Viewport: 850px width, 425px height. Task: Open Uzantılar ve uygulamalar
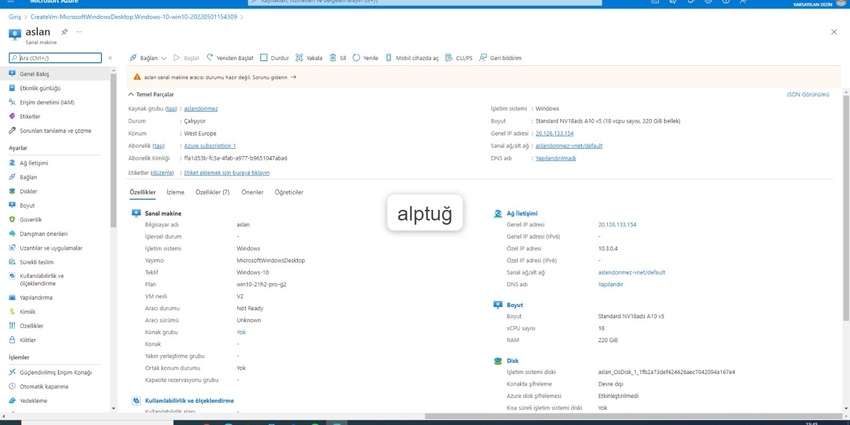[51, 248]
